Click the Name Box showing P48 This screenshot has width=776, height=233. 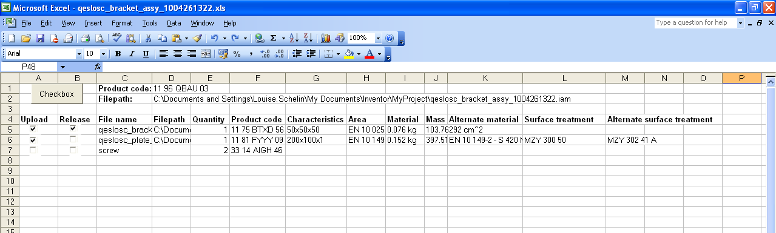(x=29, y=67)
